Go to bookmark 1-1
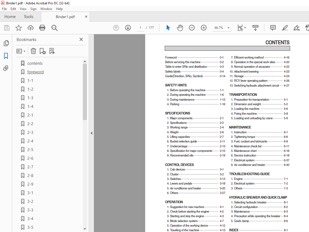The width and height of the screenshot is (309, 232). (x=30, y=81)
